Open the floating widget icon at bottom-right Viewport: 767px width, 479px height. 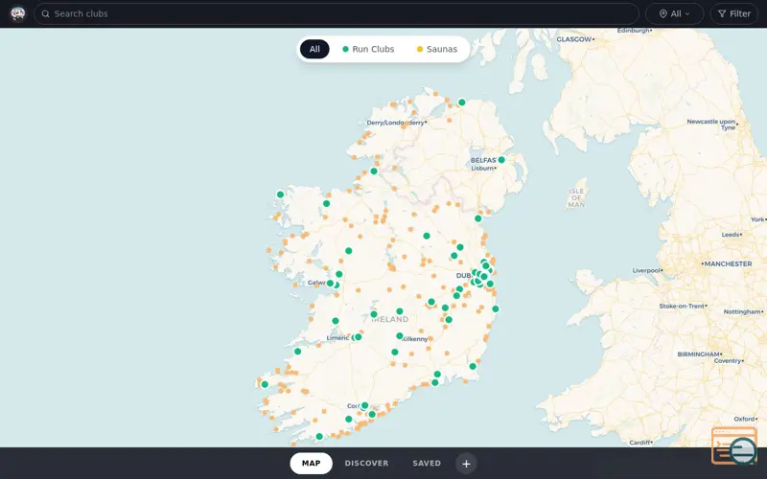coord(734,445)
